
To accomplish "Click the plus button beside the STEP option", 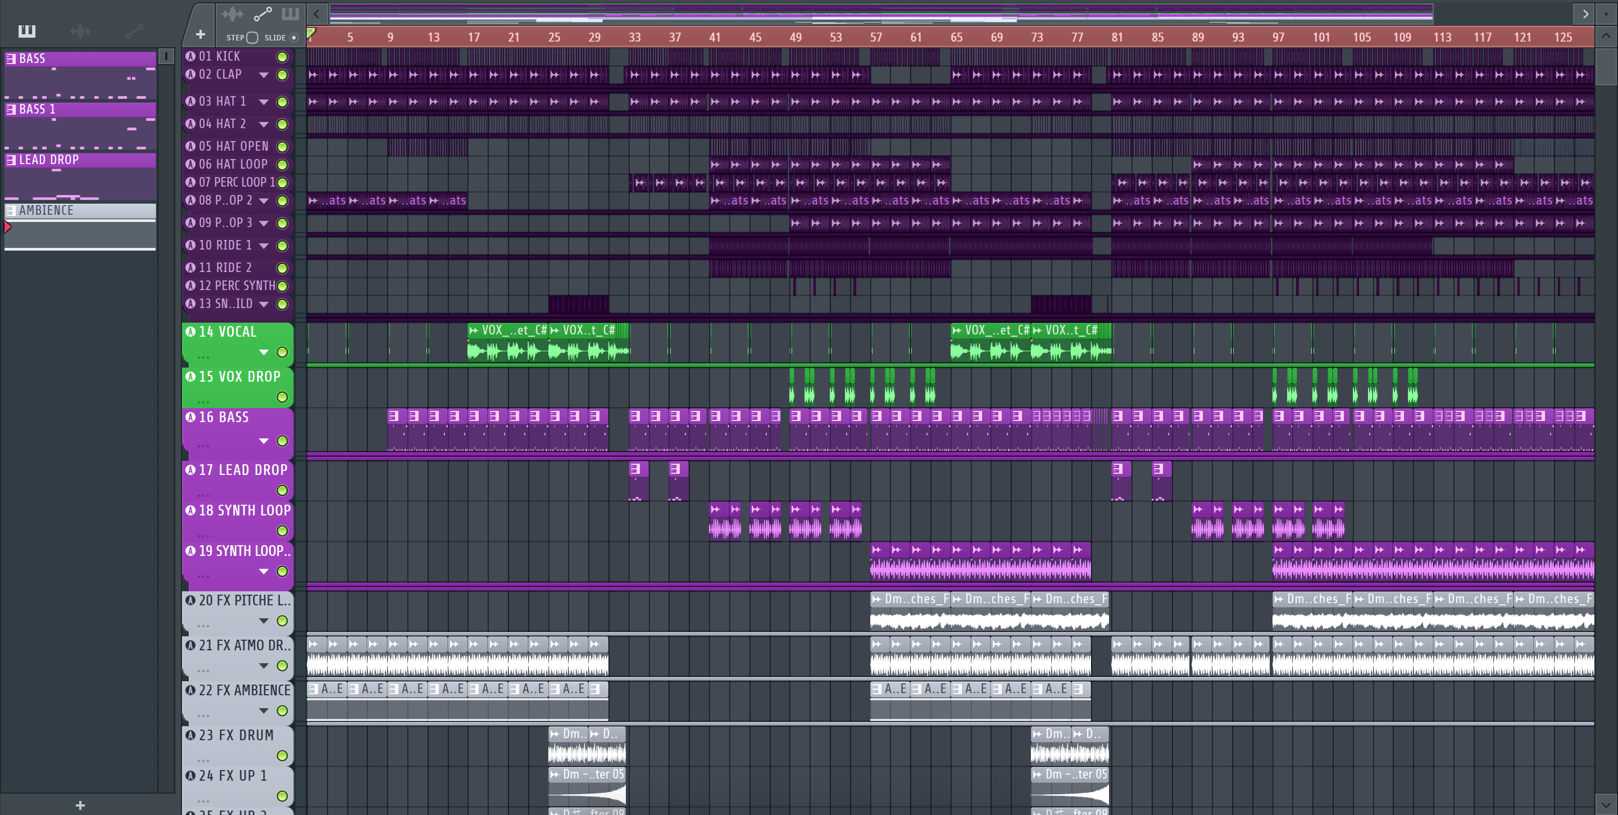I will pos(201,34).
